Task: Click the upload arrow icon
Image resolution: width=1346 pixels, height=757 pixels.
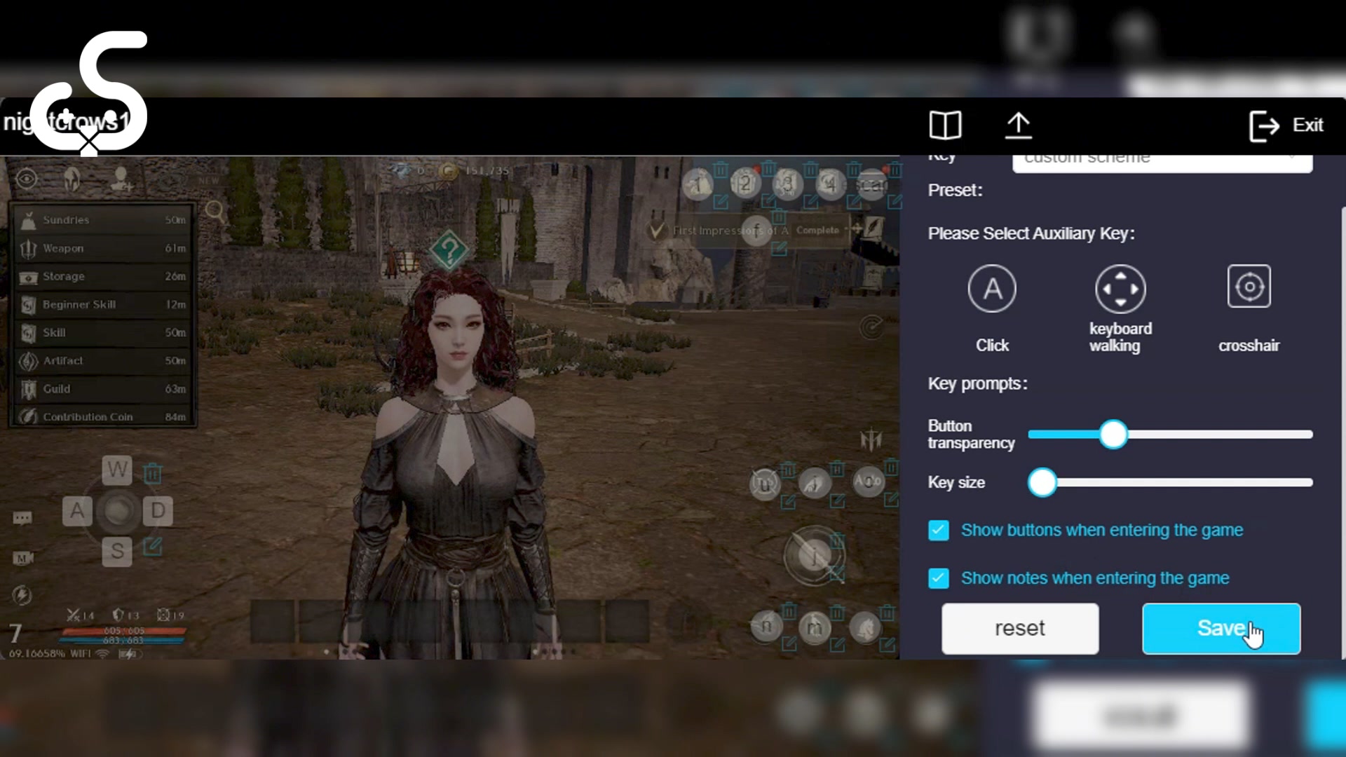Action: click(1019, 125)
